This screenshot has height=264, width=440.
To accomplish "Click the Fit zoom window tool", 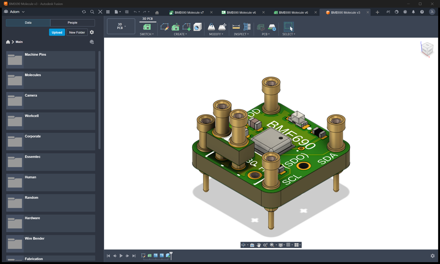I will 272,245.
